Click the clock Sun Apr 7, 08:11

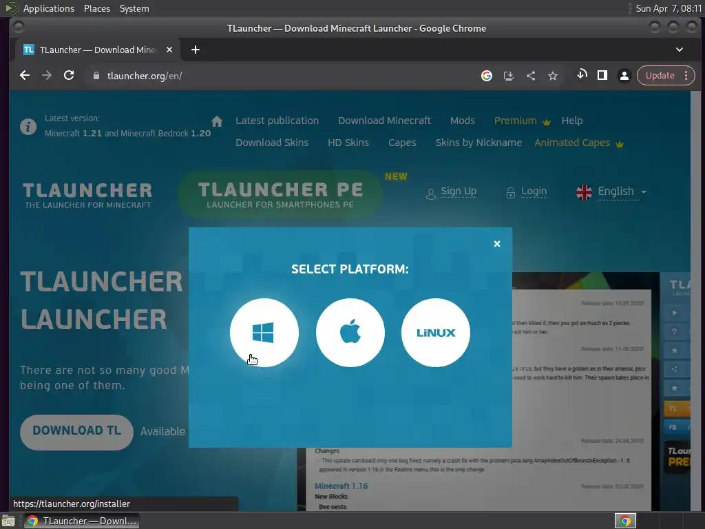click(669, 8)
